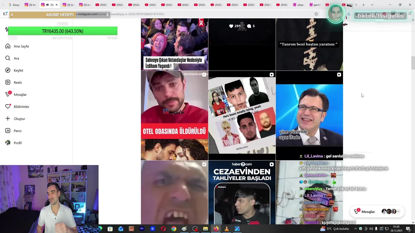The width and height of the screenshot is (415, 233).
Task: Open the Reels icon in sidebar
Action: coord(8,83)
